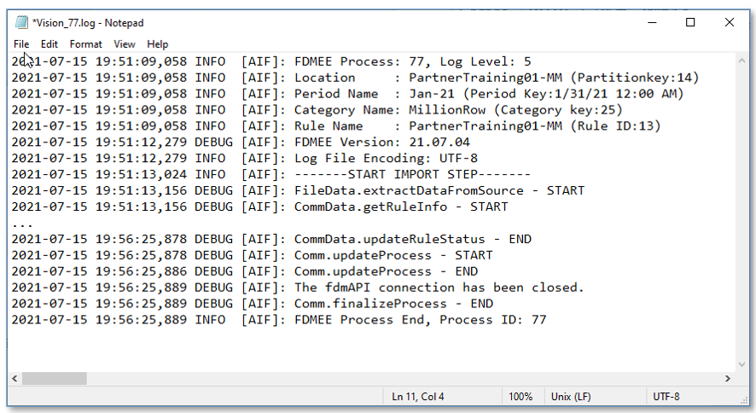Click the Ln 11, Col 4 status indicator
The width and height of the screenshot is (756, 413).
pyautogui.click(x=418, y=397)
